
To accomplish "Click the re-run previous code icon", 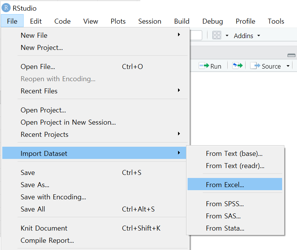I will [x=238, y=66].
